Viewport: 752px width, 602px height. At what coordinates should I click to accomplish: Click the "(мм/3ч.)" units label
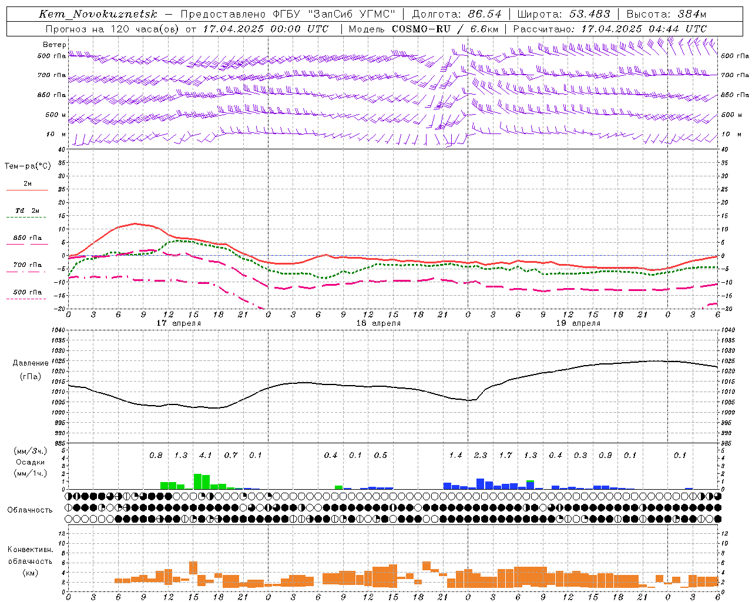[x=31, y=451]
